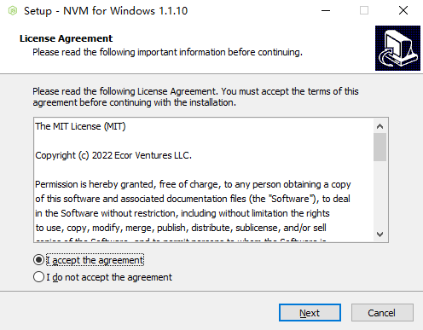
Task: Click the Copyright 2022 Ecor Ventures line
Action: tap(113, 155)
